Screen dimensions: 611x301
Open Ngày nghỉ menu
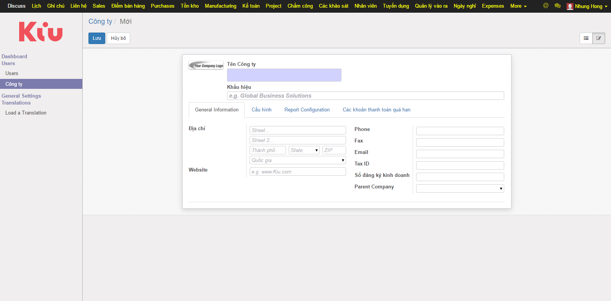tap(465, 6)
